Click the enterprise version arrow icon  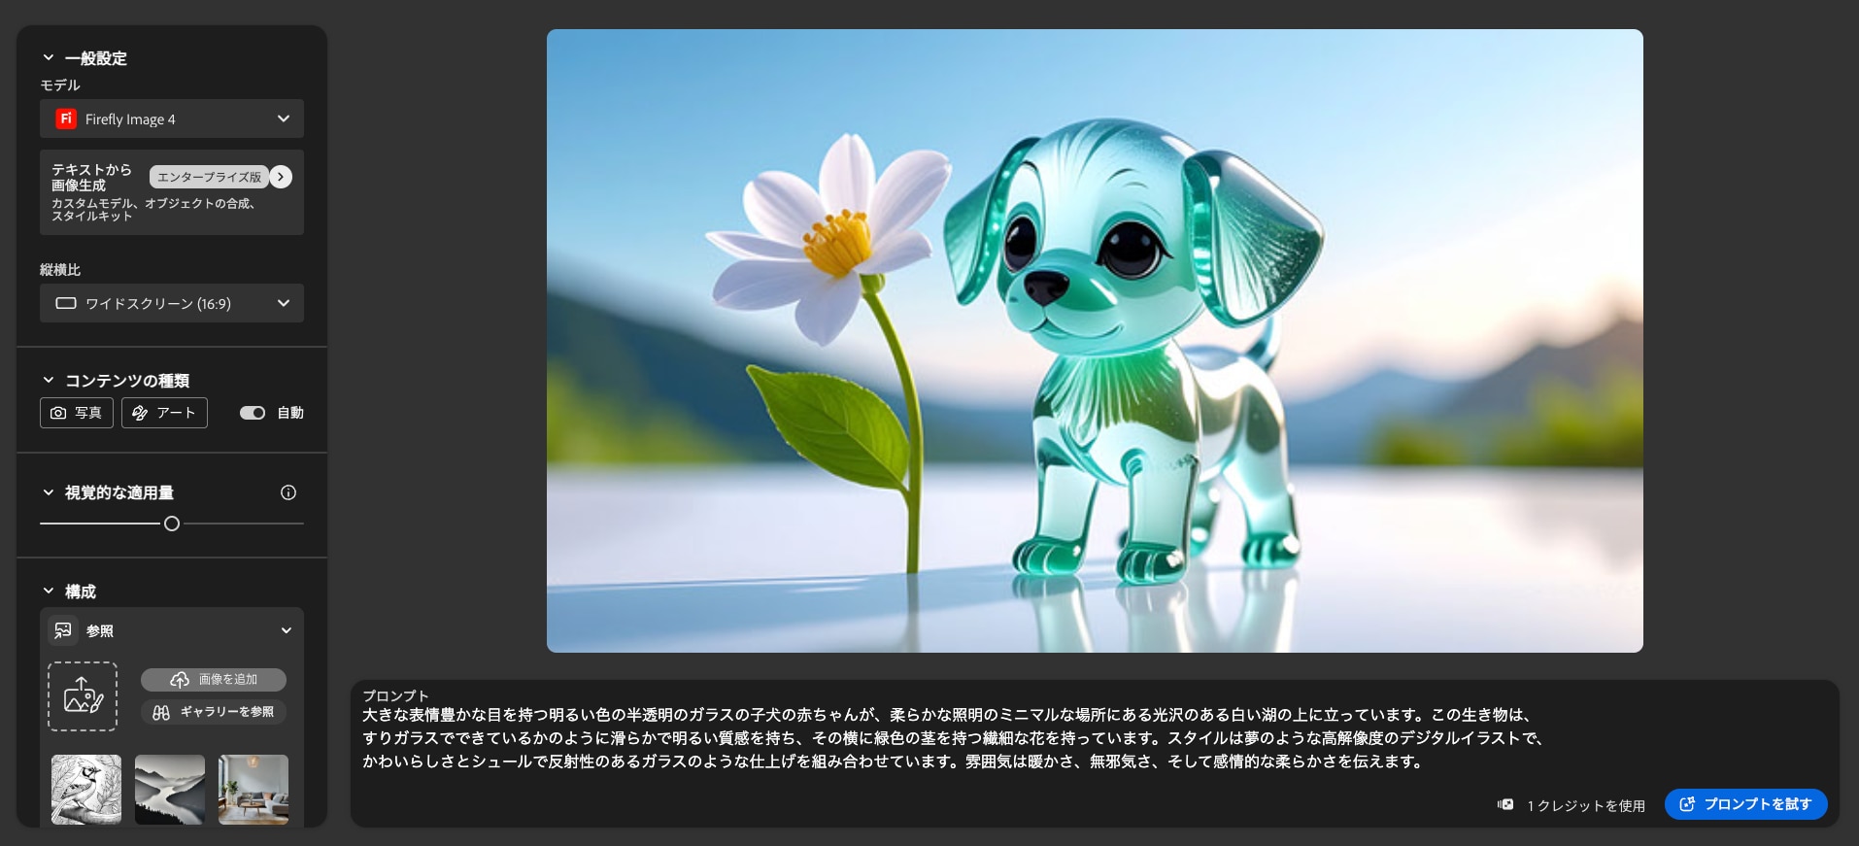(x=281, y=177)
